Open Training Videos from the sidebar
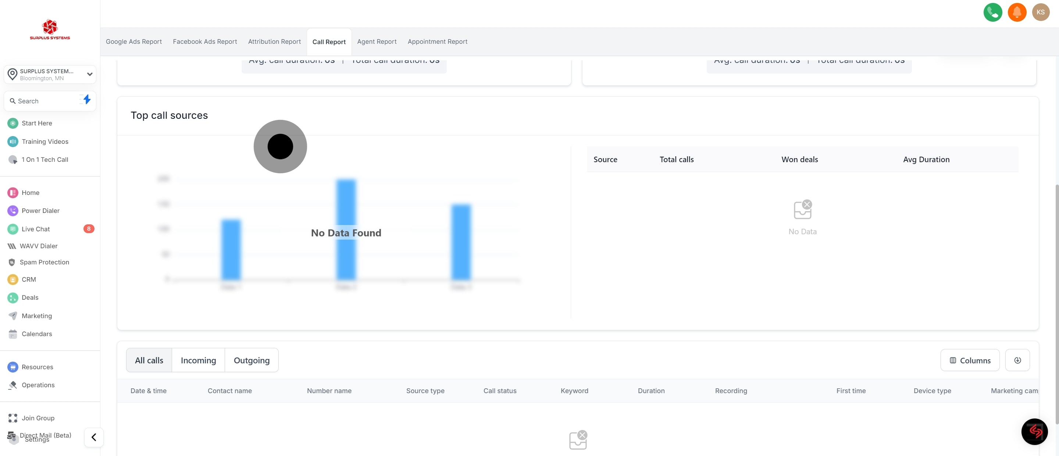 click(45, 142)
